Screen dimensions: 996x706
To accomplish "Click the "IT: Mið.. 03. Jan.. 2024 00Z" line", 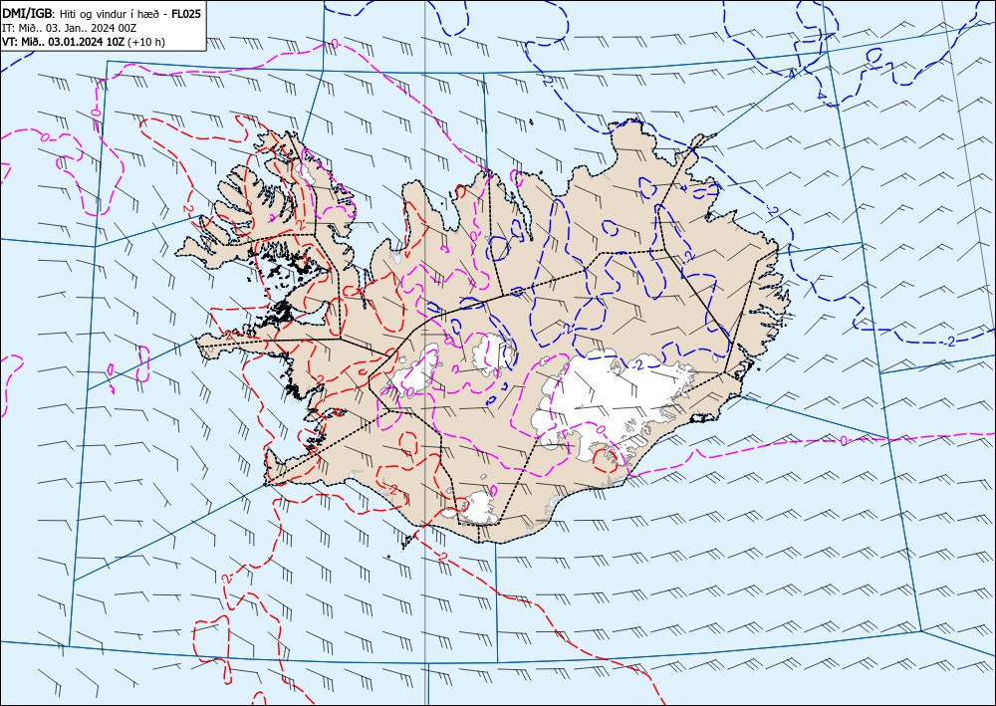I will pyautogui.click(x=70, y=28).
